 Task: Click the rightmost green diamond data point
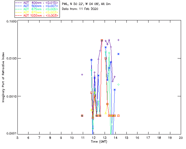[x=118, y=84]
